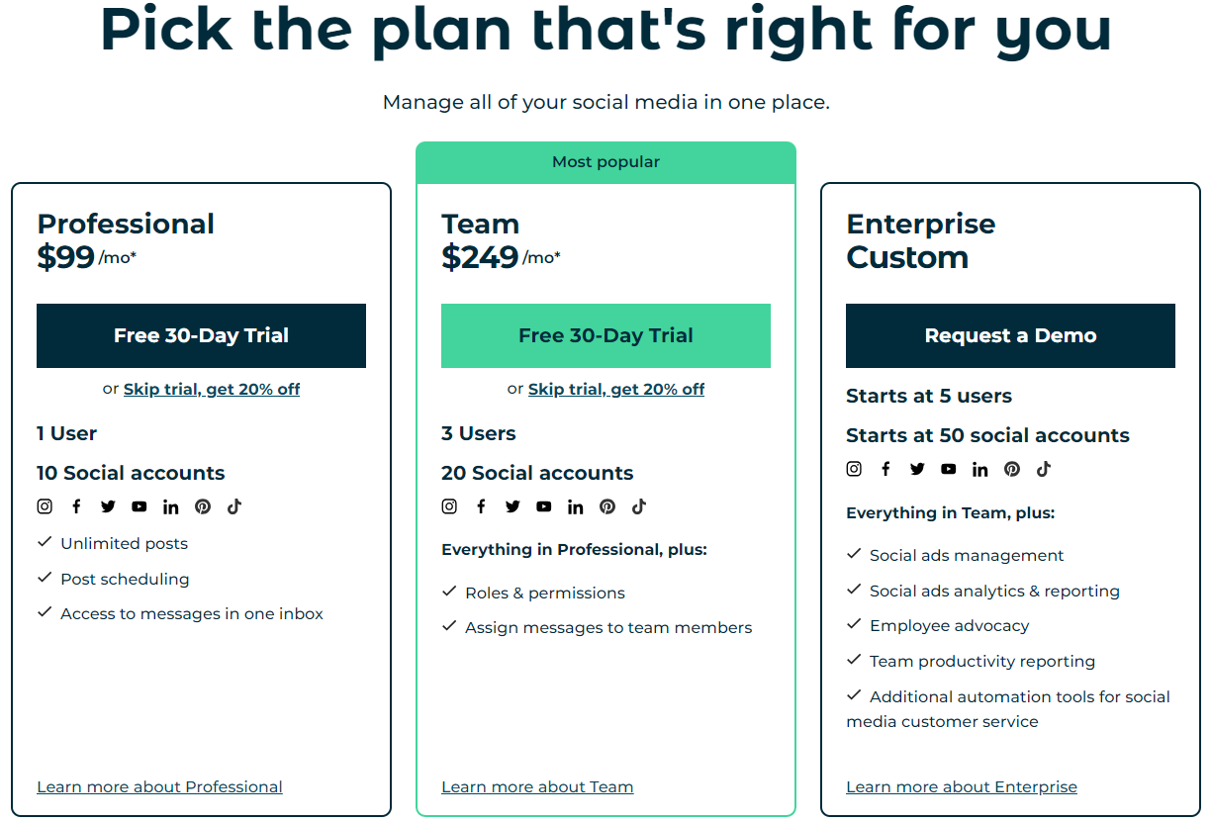The image size is (1211, 823).
Task: Start Team plan Free 30-Day Trial
Action: click(605, 335)
